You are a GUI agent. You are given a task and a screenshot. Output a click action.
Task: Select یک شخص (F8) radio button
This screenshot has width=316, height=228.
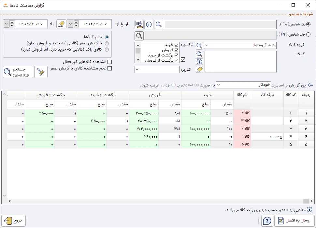coord(308,24)
